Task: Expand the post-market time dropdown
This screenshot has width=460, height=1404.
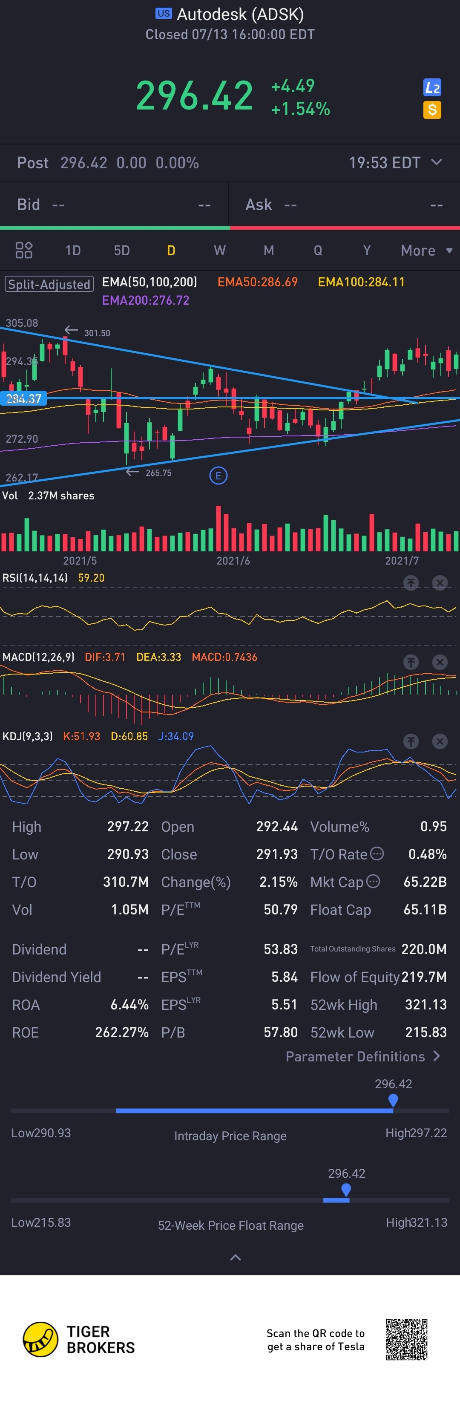Action: [436, 162]
